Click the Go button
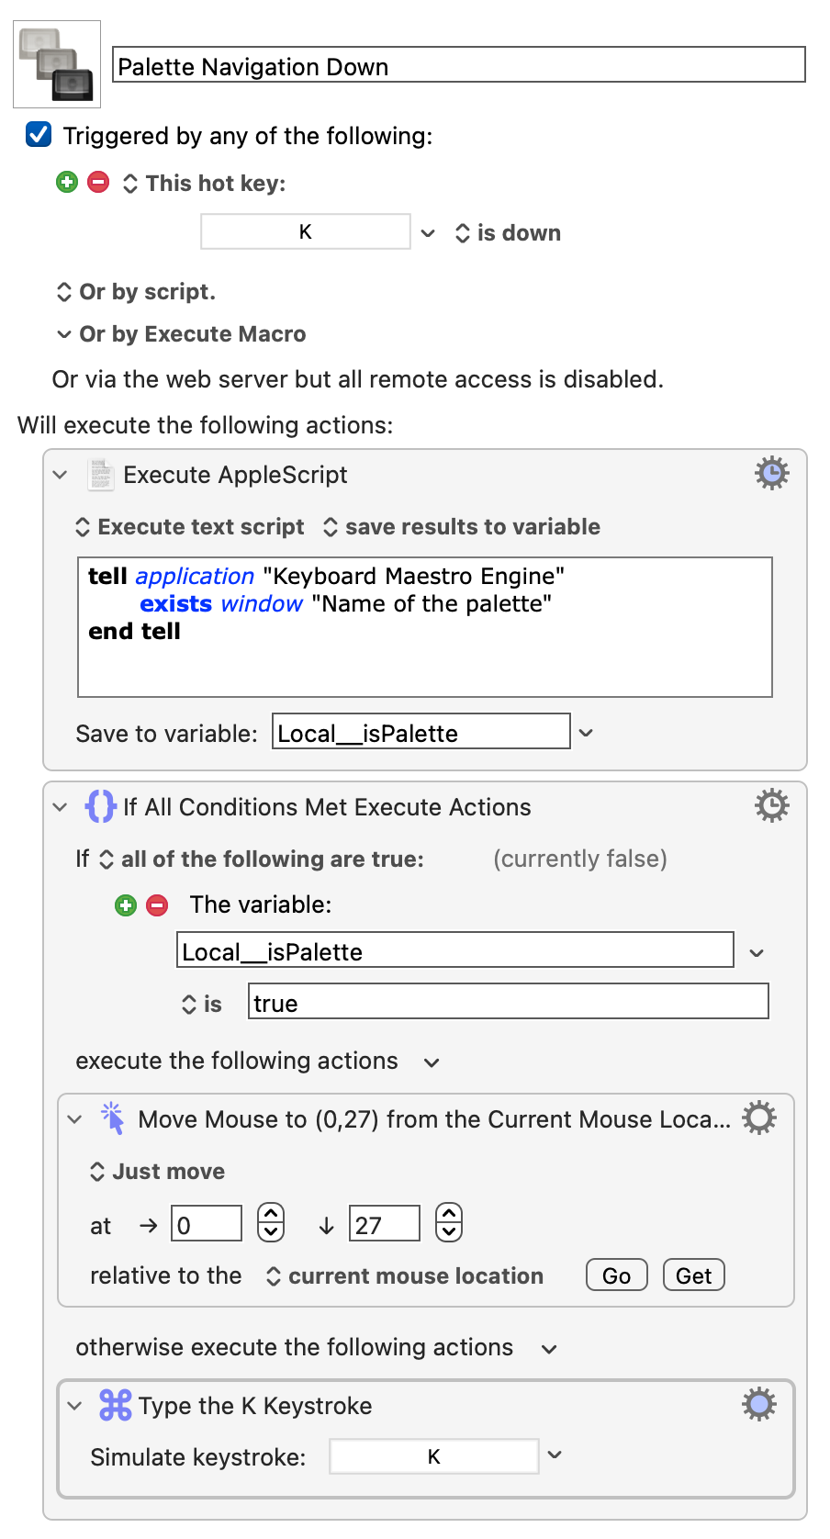Image resolution: width=830 pixels, height=1539 pixels. pyautogui.click(x=617, y=1275)
